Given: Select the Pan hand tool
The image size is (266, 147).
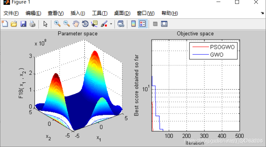Looking at the screenshot, I should tap(76, 24).
